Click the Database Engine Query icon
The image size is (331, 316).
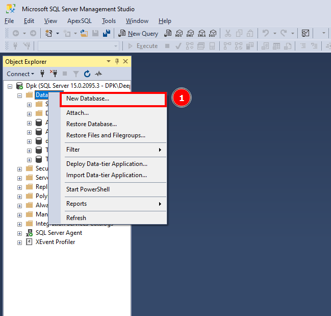click(168, 33)
